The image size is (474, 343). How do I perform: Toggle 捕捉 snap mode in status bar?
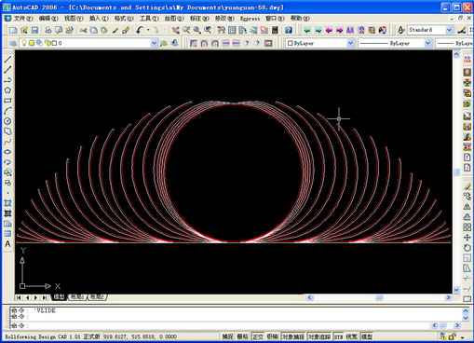[227, 336]
